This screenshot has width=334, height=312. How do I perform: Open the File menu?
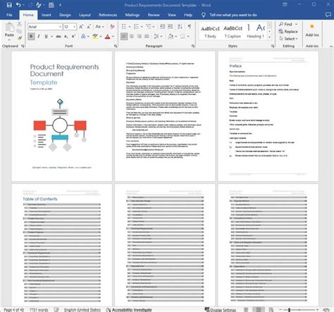click(x=9, y=15)
